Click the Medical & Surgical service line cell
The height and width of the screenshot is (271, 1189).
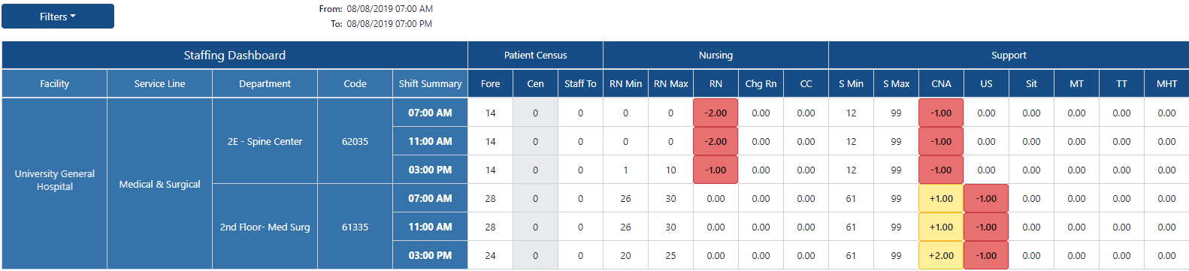pyautogui.click(x=159, y=184)
